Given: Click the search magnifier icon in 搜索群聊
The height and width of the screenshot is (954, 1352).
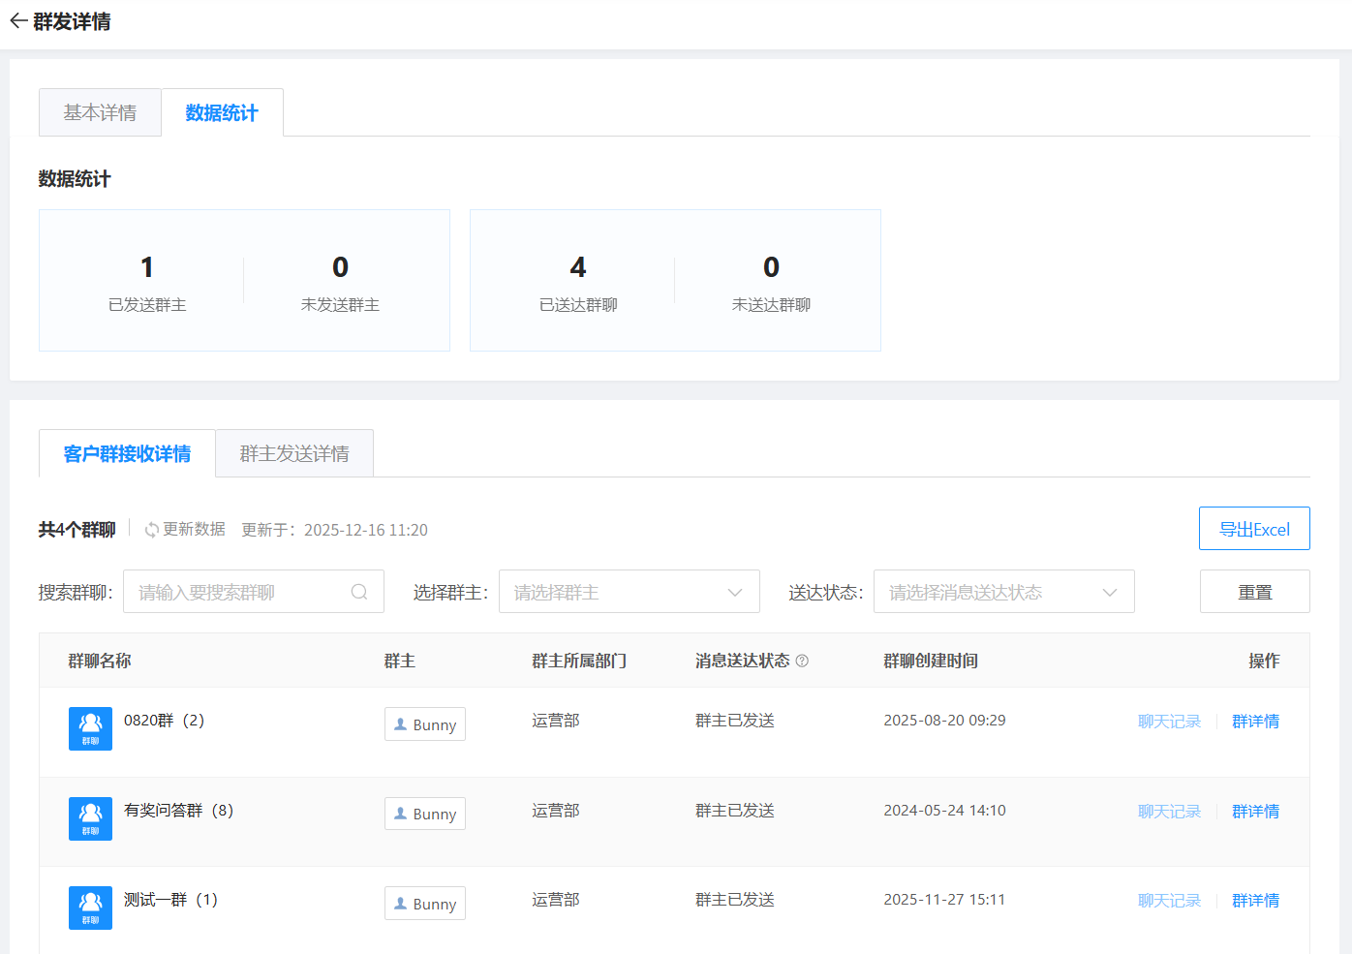Looking at the screenshot, I should 359,592.
